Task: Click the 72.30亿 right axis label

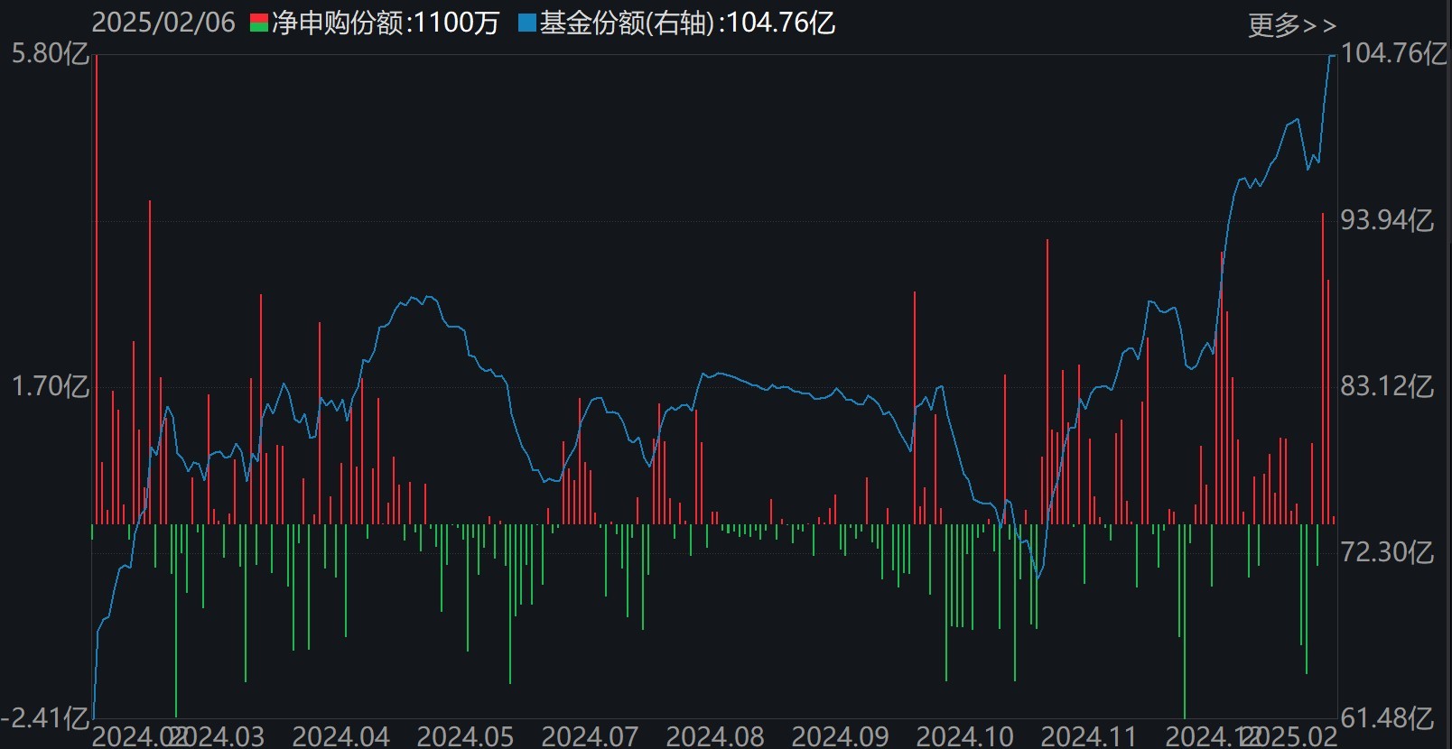Action: point(1387,552)
